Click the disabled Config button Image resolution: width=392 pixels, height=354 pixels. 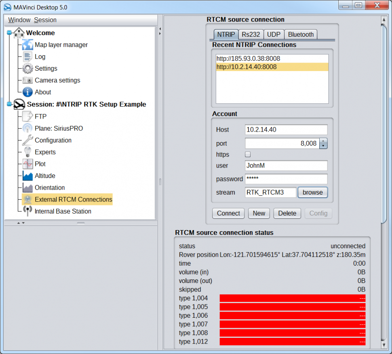pyautogui.click(x=318, y=213)
